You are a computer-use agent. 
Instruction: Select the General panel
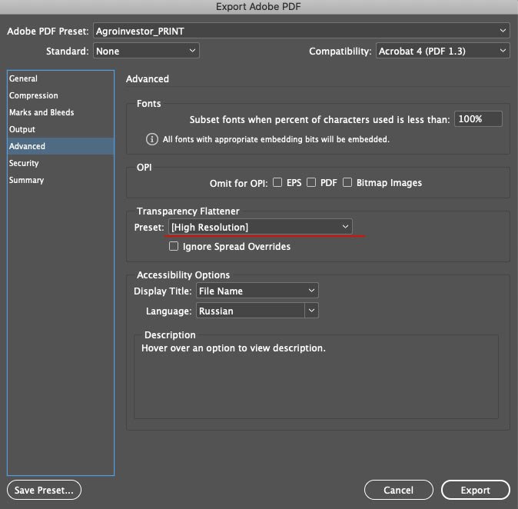(x=61, y=78)
